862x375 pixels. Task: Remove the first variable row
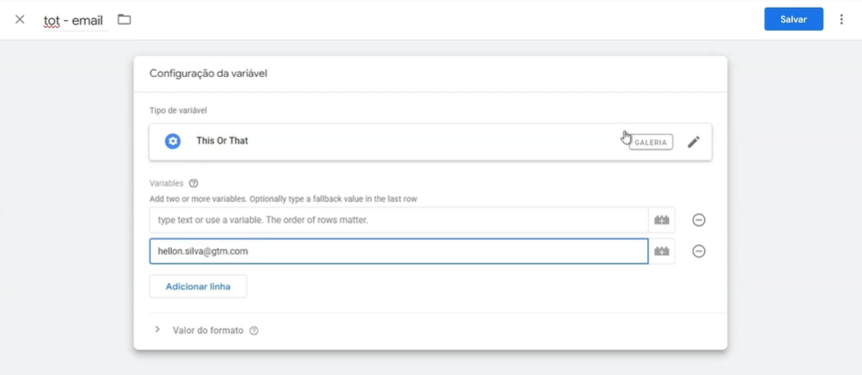coord(699,220)
